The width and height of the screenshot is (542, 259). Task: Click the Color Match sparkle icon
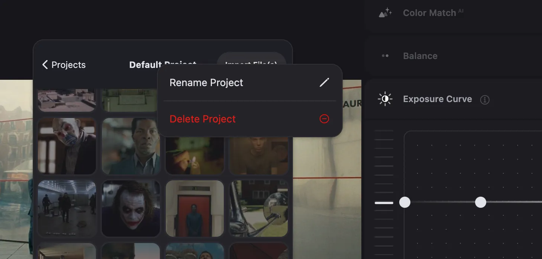(385, 13)
